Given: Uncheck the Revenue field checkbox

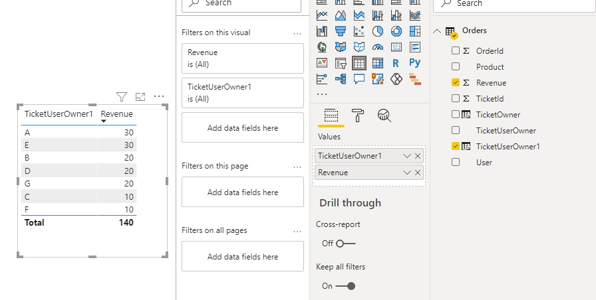Looking at the screenshot, I should pyautogui.click(x=456, y=82).
